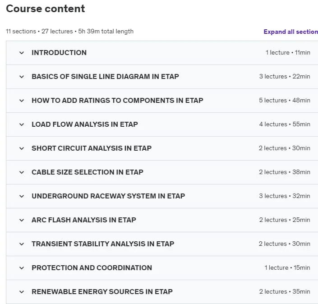Click '5 lectures • 48min' duration text
Viewport: 318px width, 304px height.
[x=285, y=101]
